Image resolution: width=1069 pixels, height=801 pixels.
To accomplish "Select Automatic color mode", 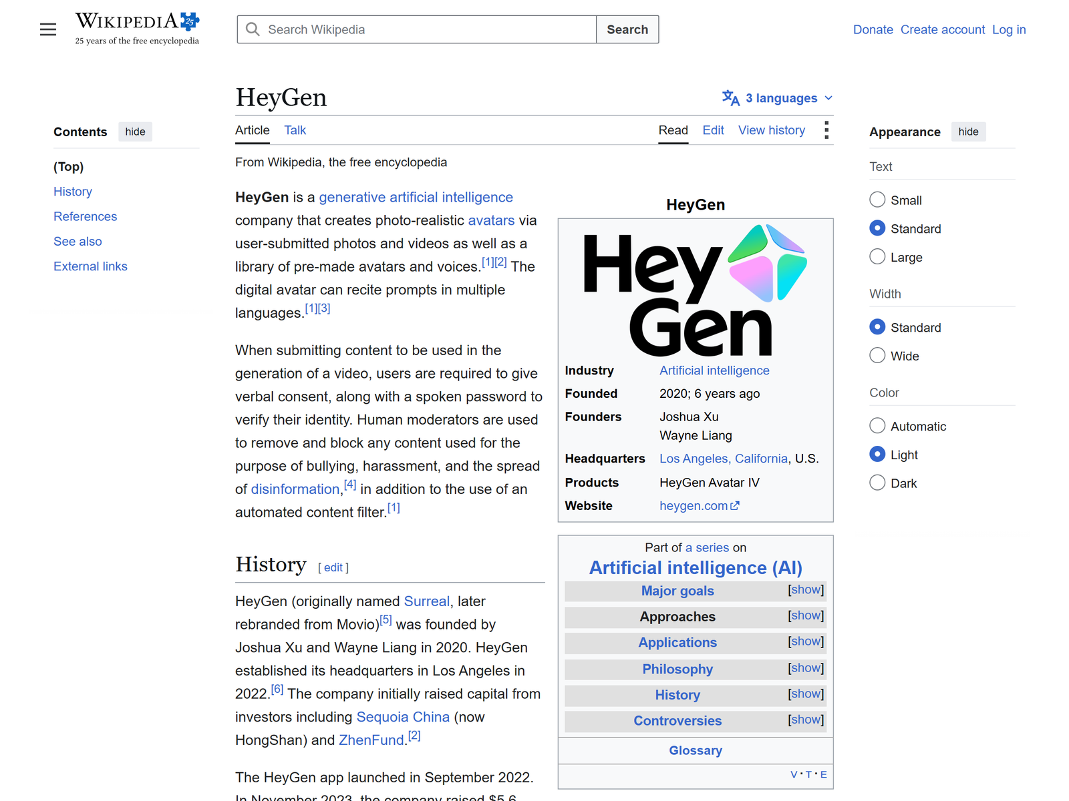I will [x=877, y=426].
